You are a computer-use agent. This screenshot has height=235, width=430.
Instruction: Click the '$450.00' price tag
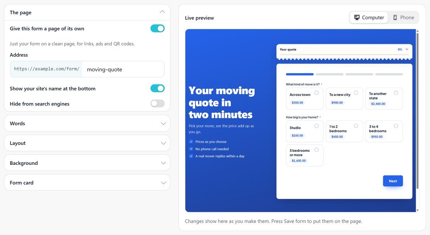click(337, 137)
